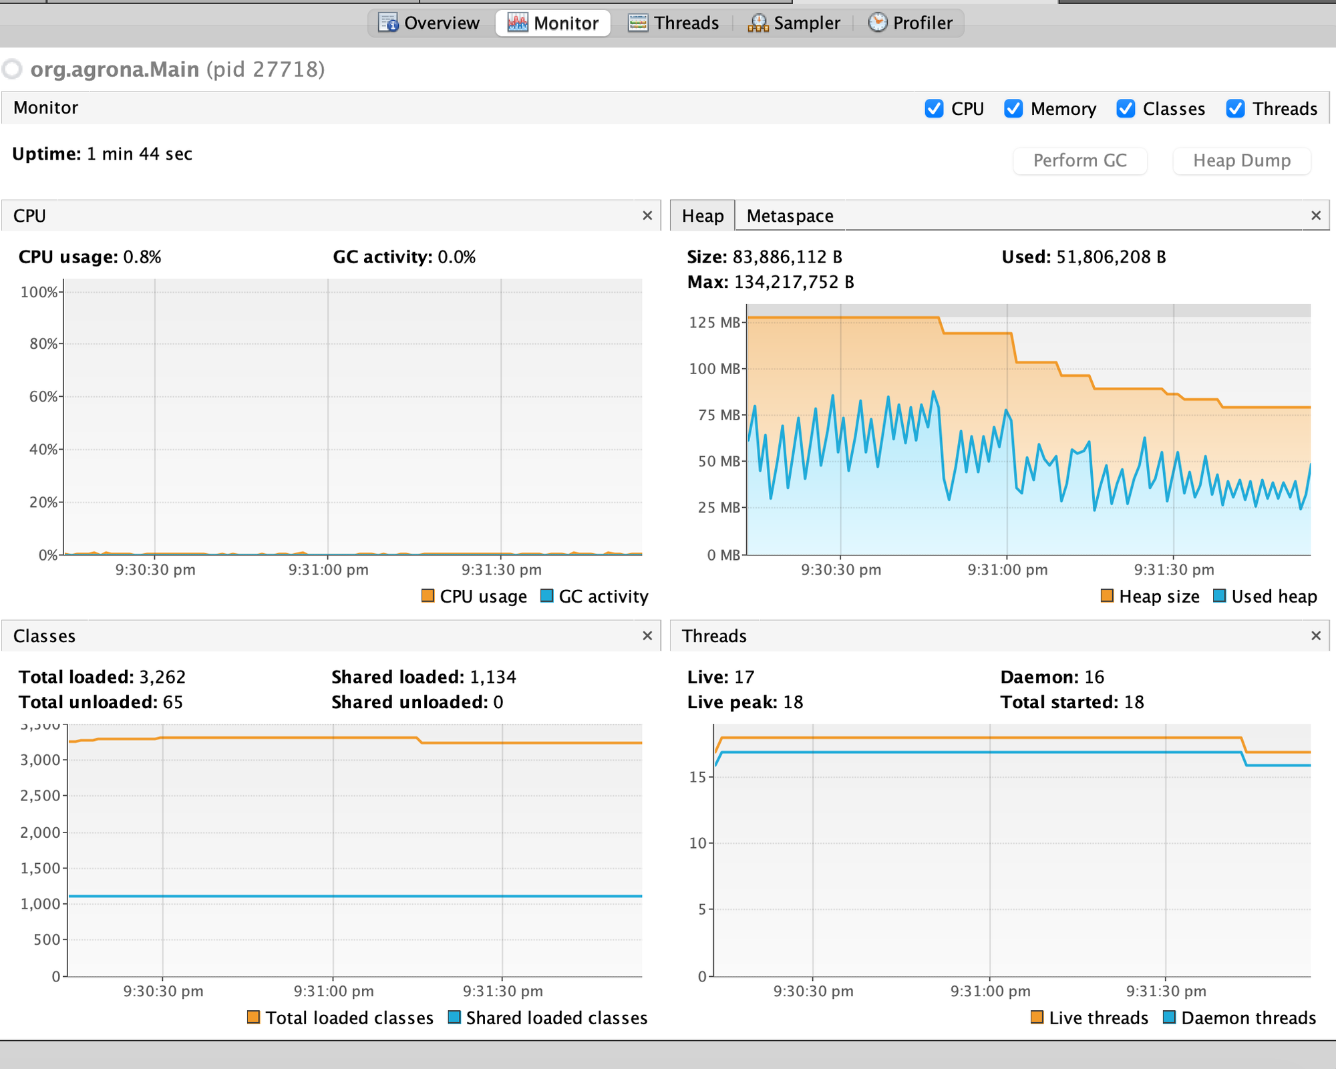Click the Live 17 threads value
1336x1069 pixels.
pyautogui.click(x=744, y=677)
